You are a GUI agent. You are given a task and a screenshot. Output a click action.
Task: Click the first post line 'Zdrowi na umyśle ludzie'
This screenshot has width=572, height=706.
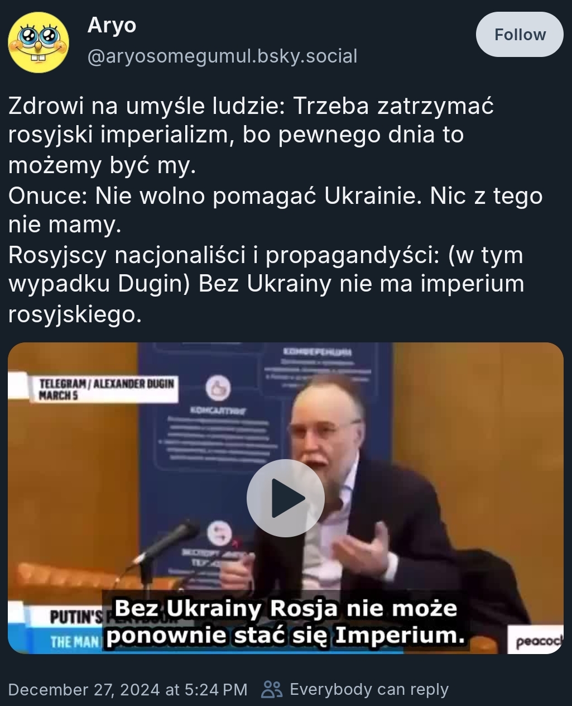coord(147,105)
